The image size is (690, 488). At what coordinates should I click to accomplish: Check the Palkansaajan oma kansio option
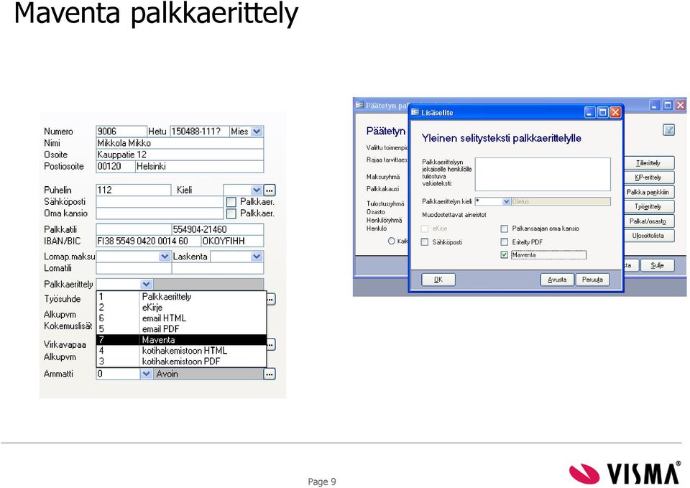pos(505,229)
